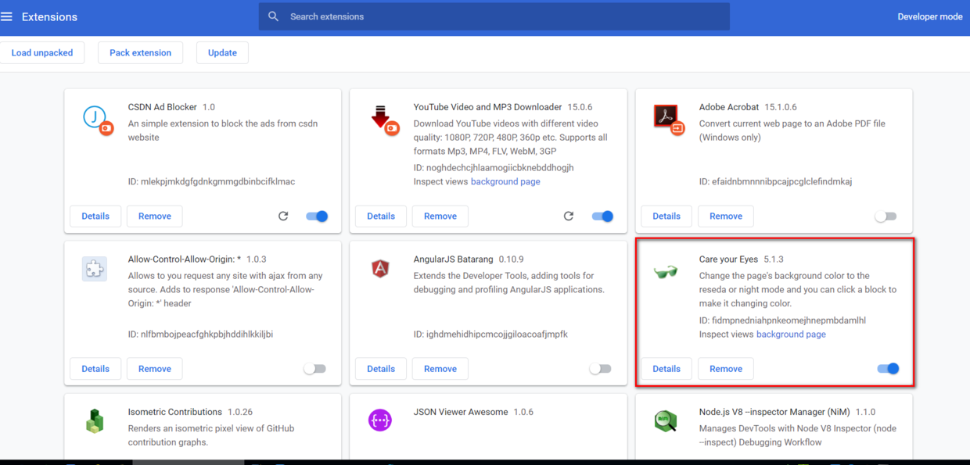Focus the Search extensions field
The height and width of the screenshot is (465, 970).
pos(494,16)
